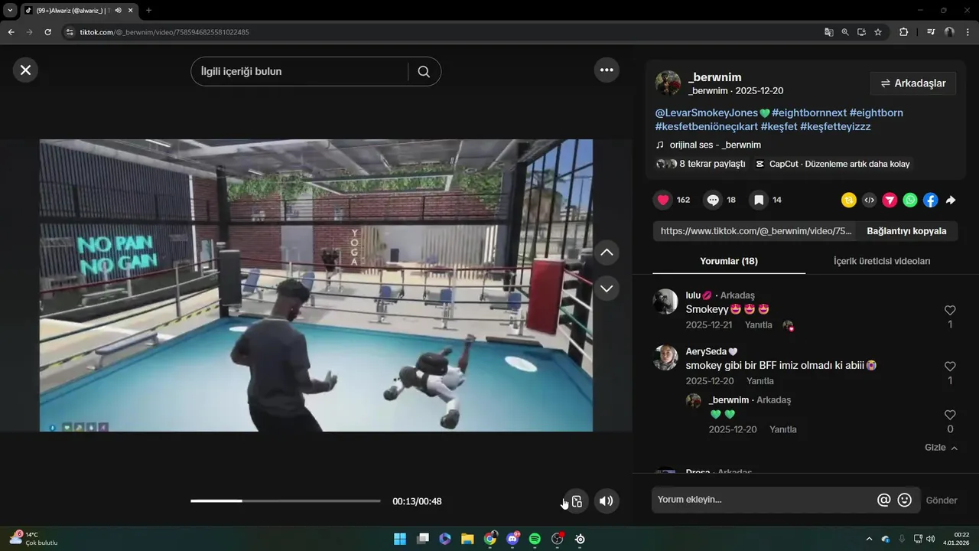Open Discord from the taskbar
979x551 pixels.
(512, 539)
